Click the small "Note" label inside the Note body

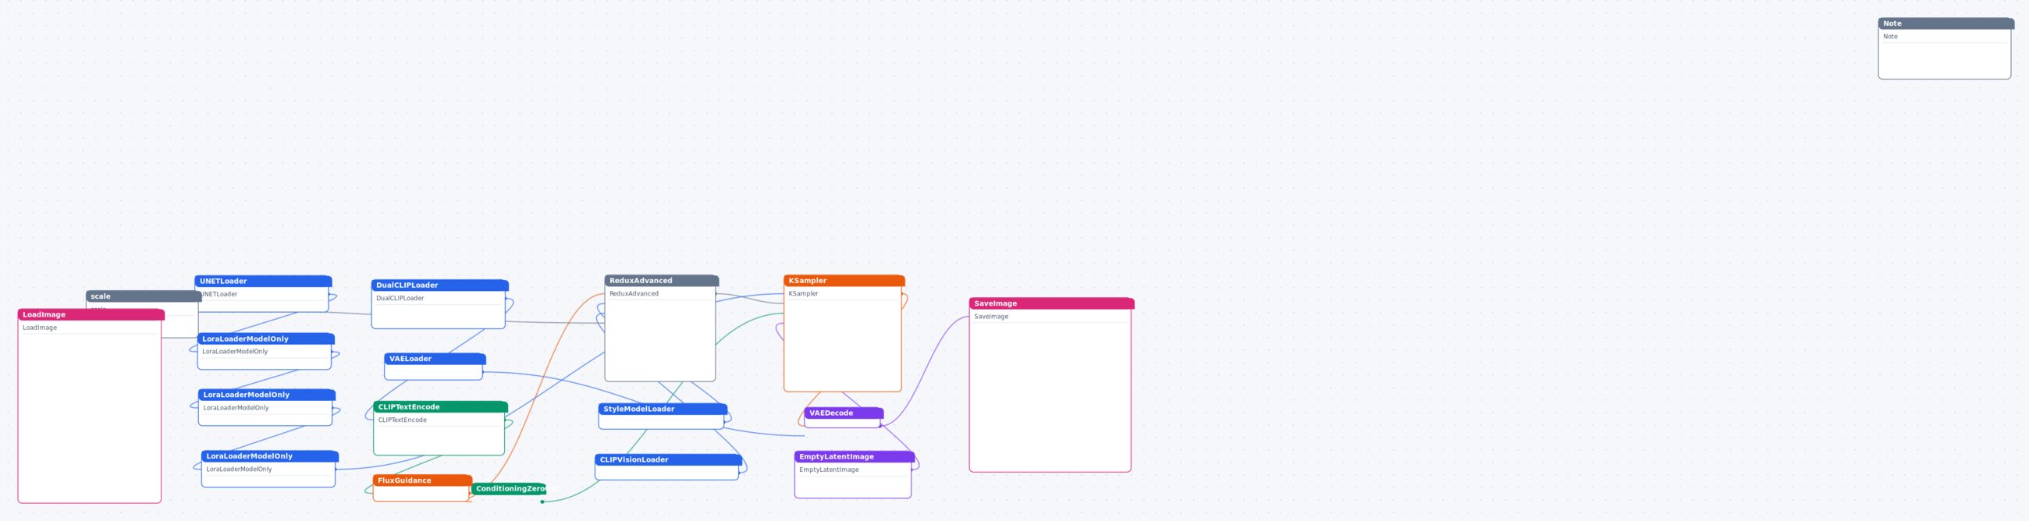tap(1890, 36)
